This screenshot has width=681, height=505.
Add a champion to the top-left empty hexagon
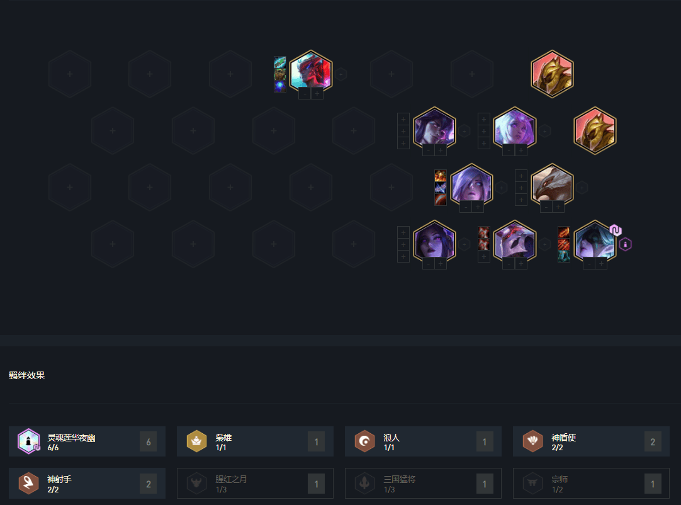click(69, 74)
